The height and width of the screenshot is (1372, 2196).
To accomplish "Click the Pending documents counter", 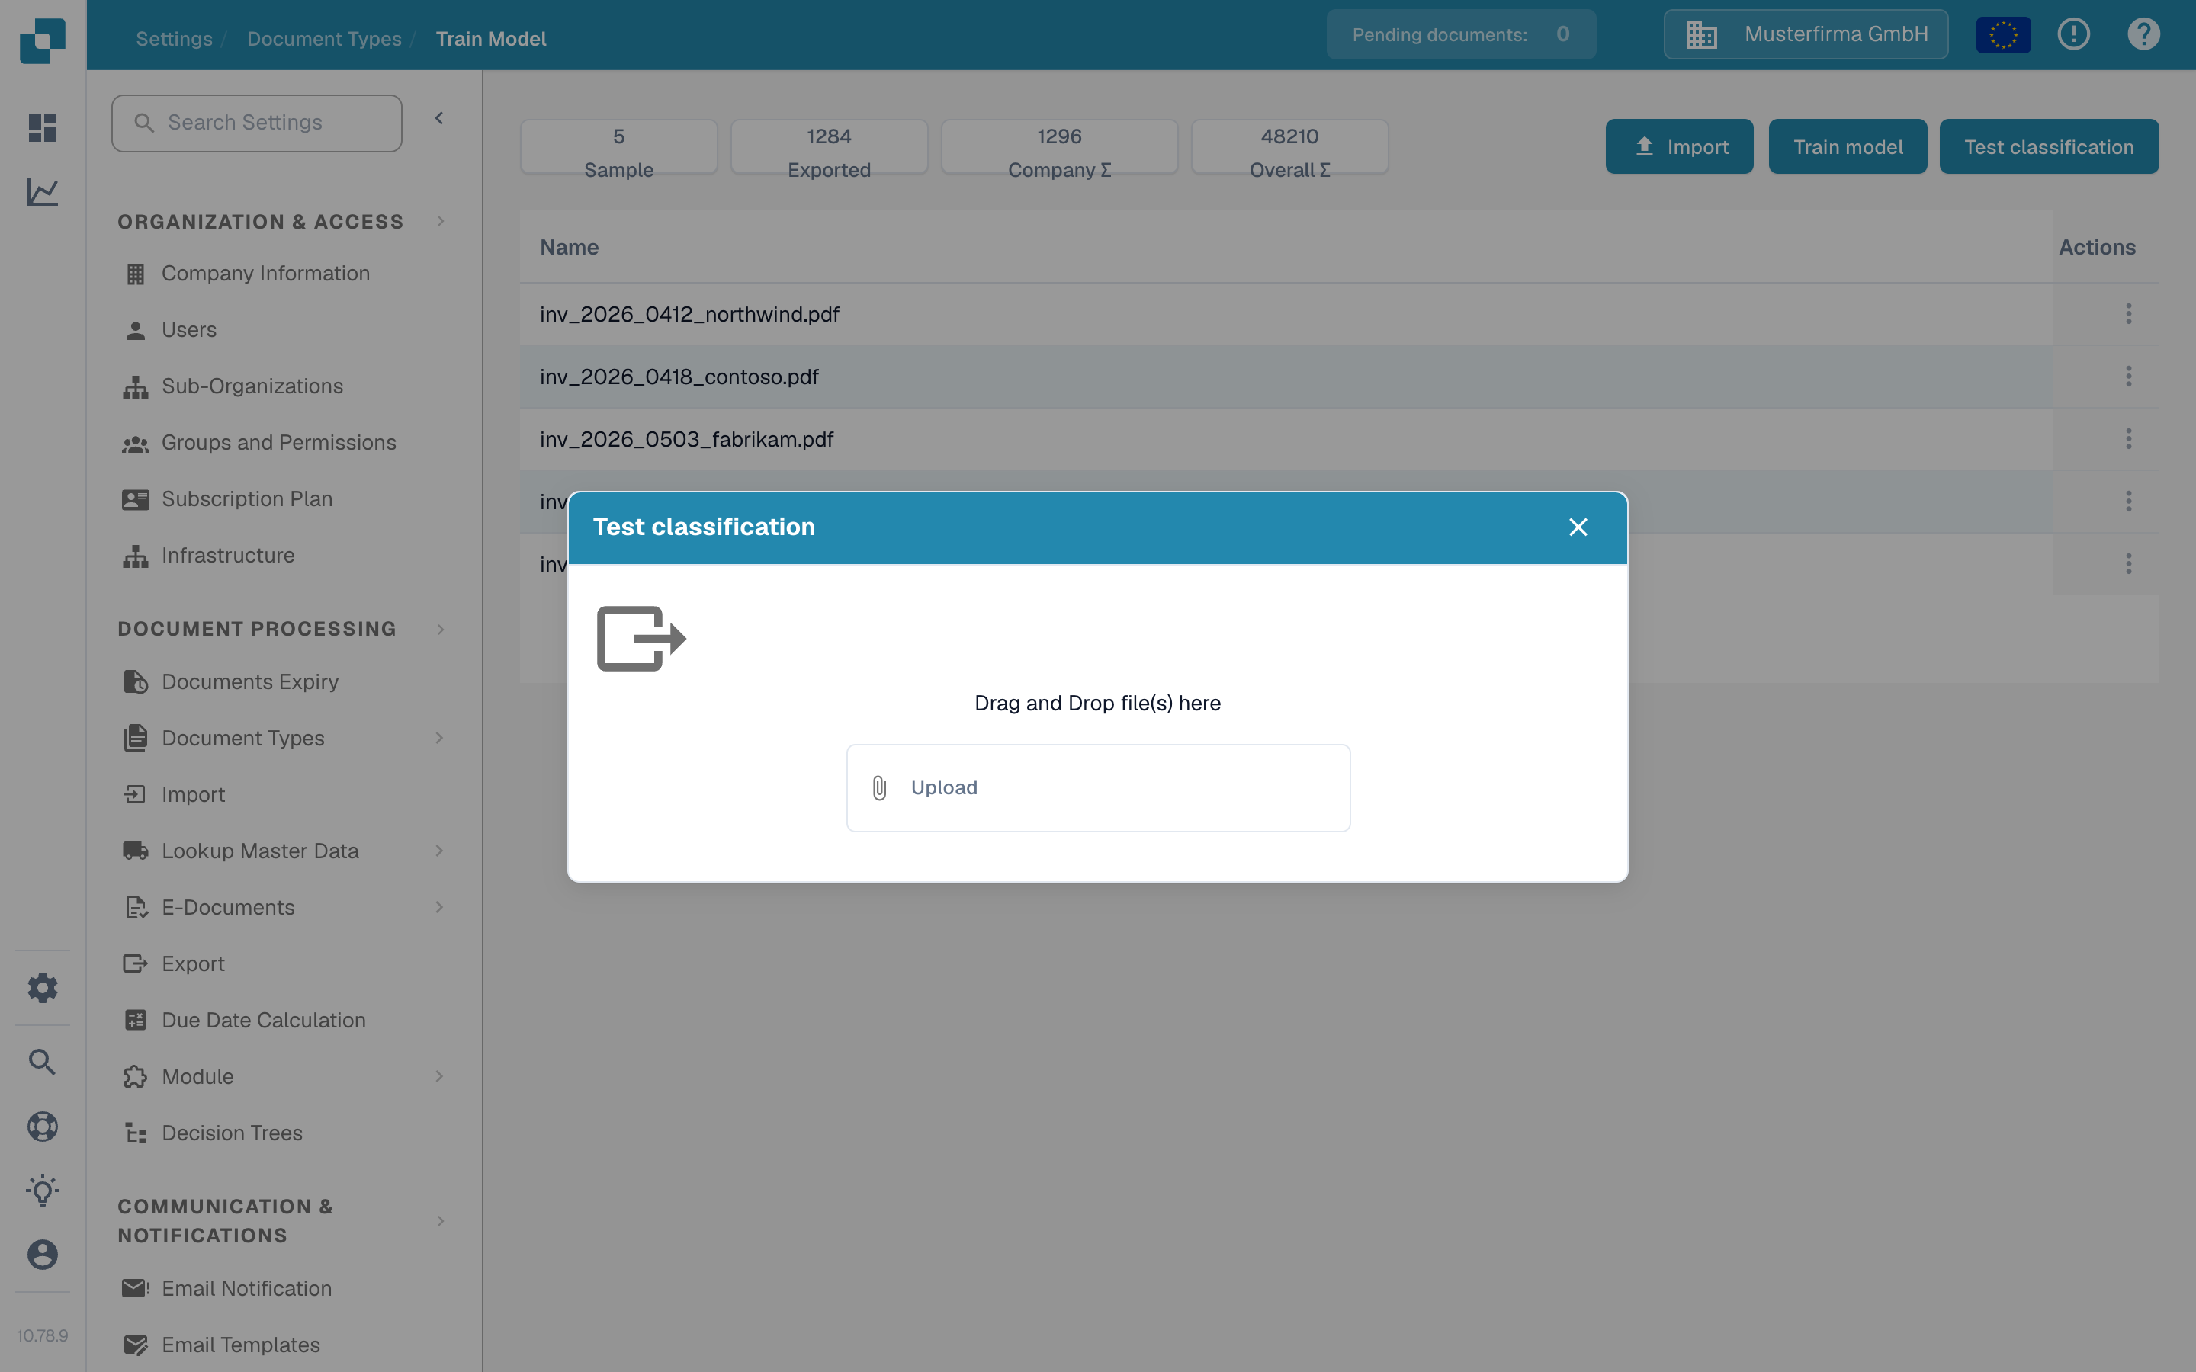I will [x=1461, y=34].
